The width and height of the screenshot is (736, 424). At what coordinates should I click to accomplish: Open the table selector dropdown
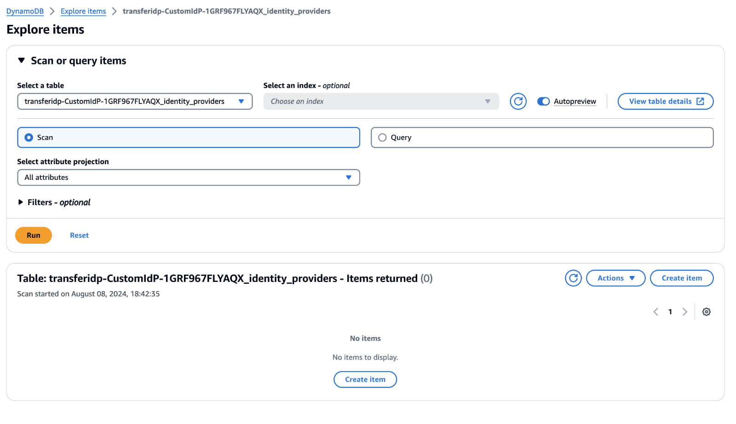[x=241, y=101]
